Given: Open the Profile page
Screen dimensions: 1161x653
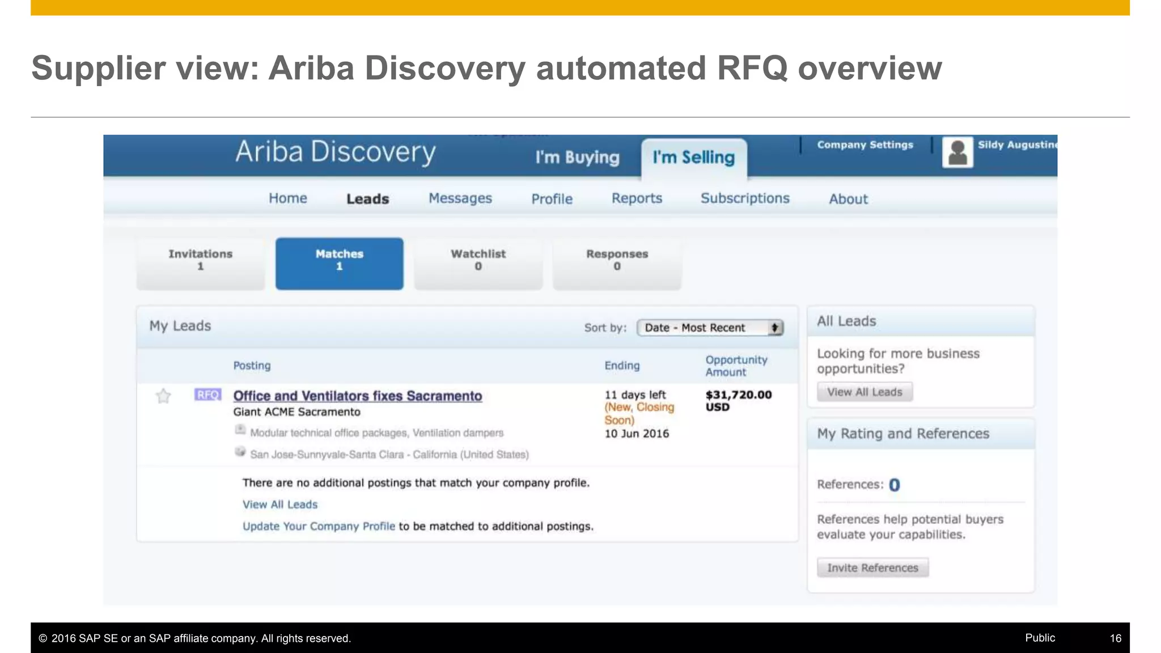Looking at the screenshot, I should 552,199.
